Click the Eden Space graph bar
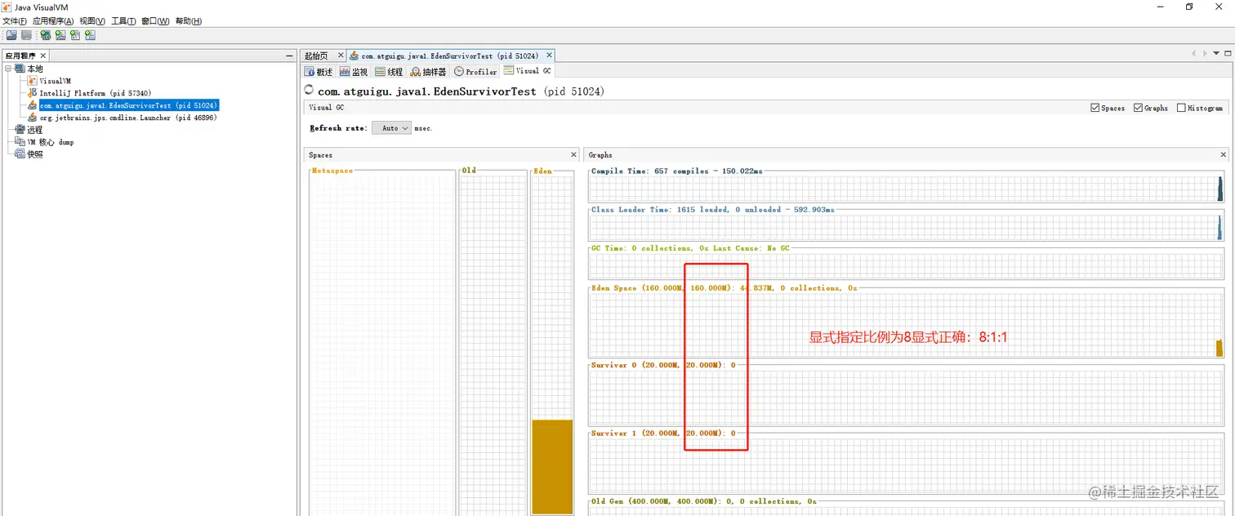 1219,348
